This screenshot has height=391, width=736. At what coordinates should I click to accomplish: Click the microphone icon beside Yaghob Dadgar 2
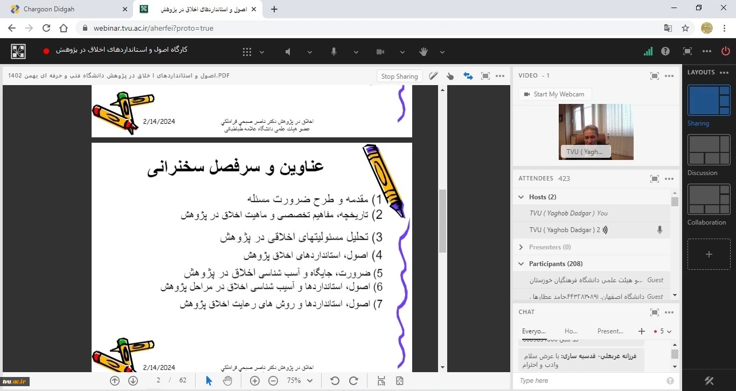pos(659,230)
